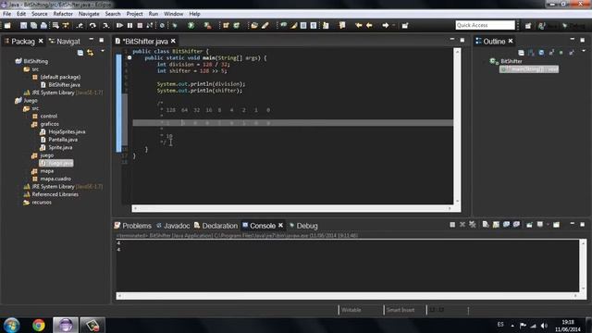
Task: Click the Open Type folder icon
Action: click(254, 25)
